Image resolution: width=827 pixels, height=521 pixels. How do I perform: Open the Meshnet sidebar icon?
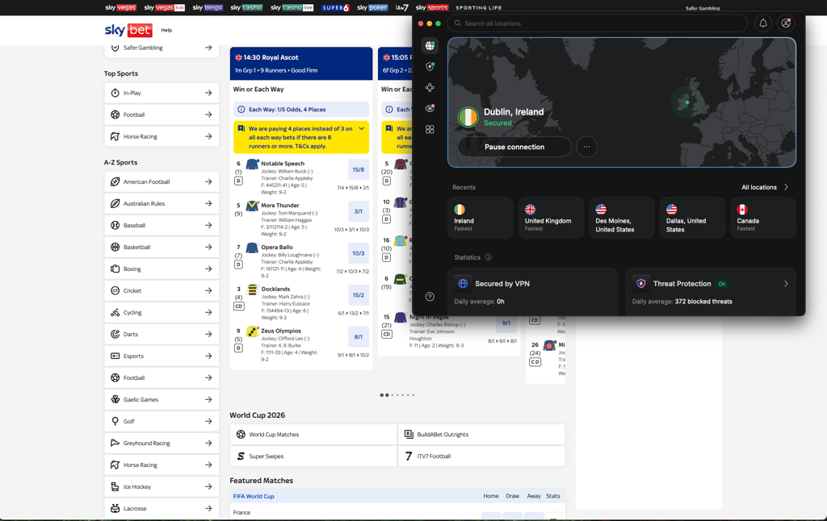[x=430, y=87]
